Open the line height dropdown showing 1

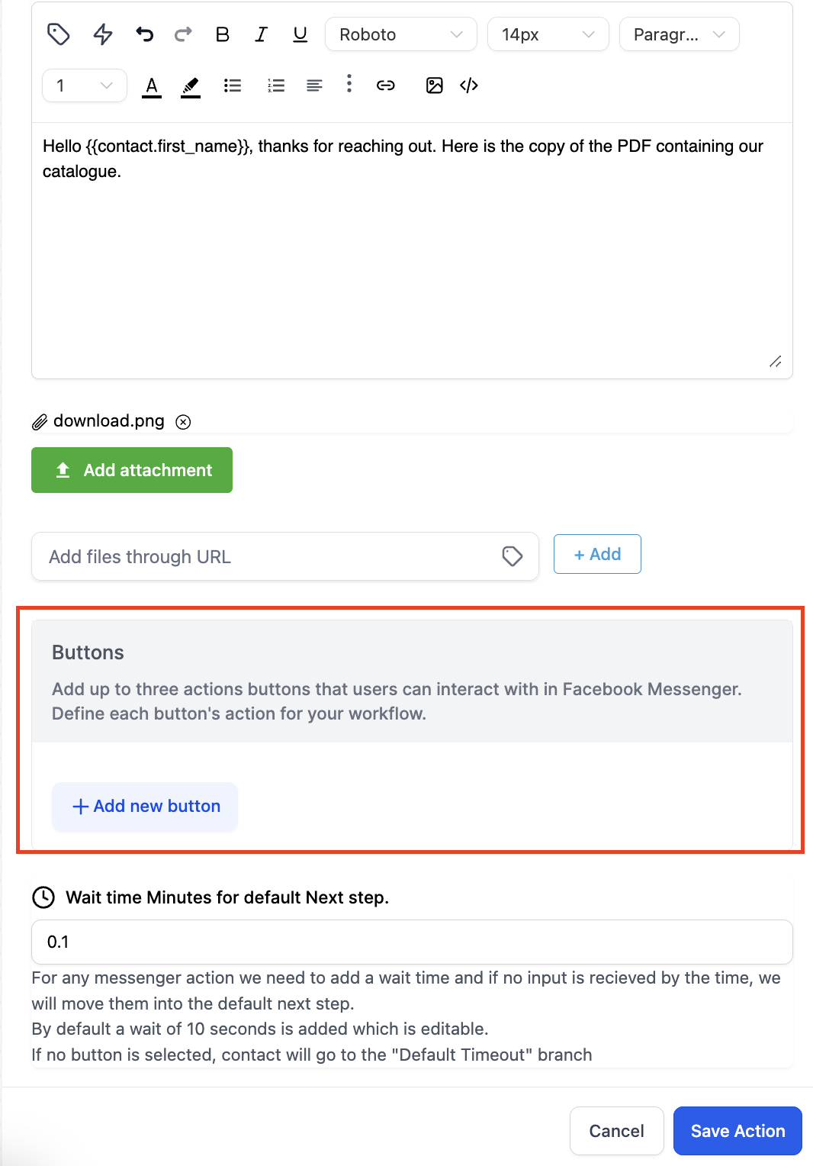coord(85,85)
